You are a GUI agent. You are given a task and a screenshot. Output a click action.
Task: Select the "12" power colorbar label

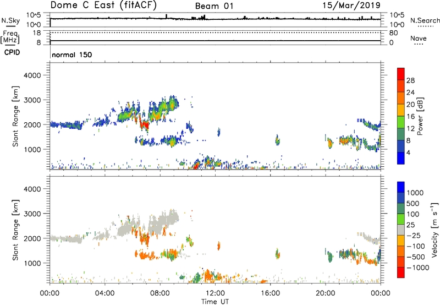point(410,129)
